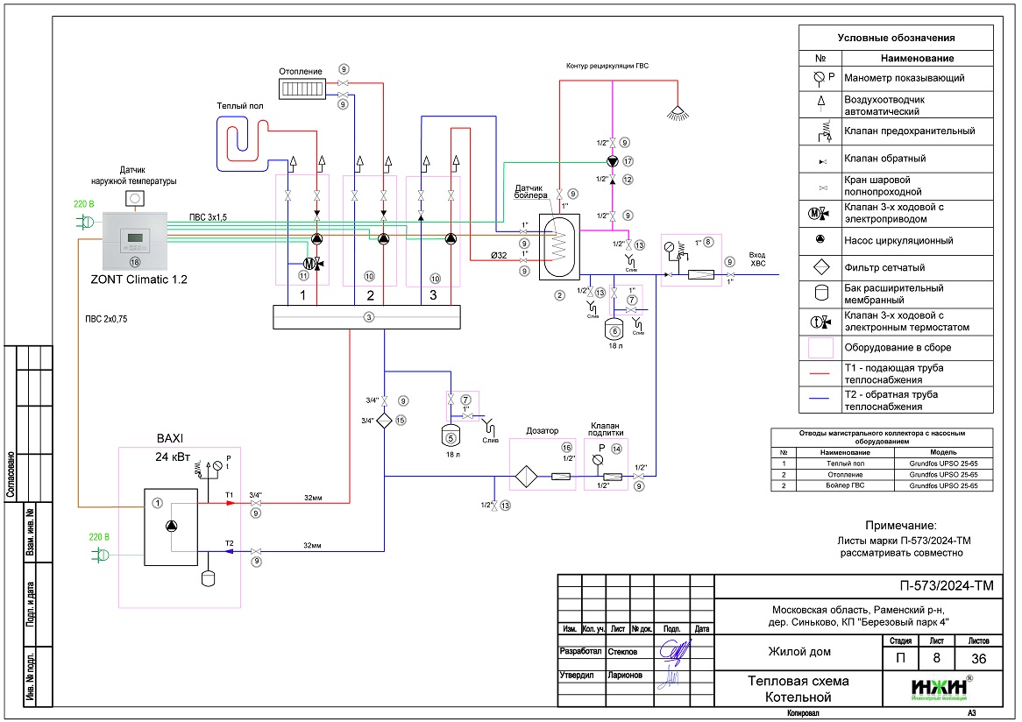Viewport: 1022px width, 722px height.
Task: Click the mesh filter symbol numbered 15
Action: [x=385, y=420]
